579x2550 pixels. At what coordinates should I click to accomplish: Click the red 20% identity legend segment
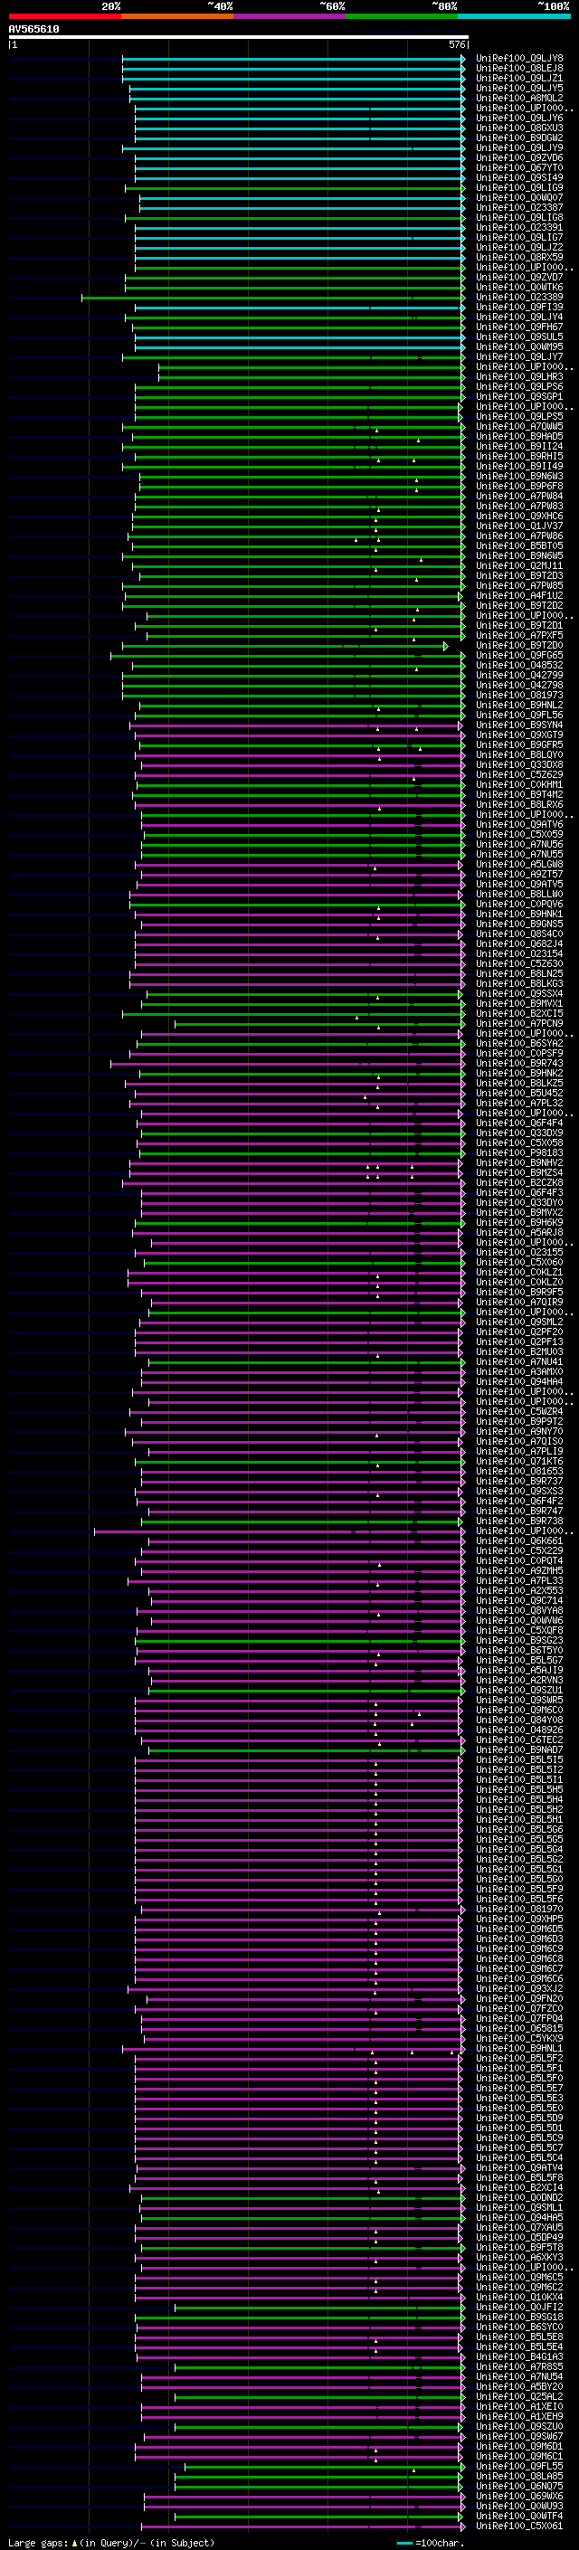pyautogui.click(x=64, y=16)
